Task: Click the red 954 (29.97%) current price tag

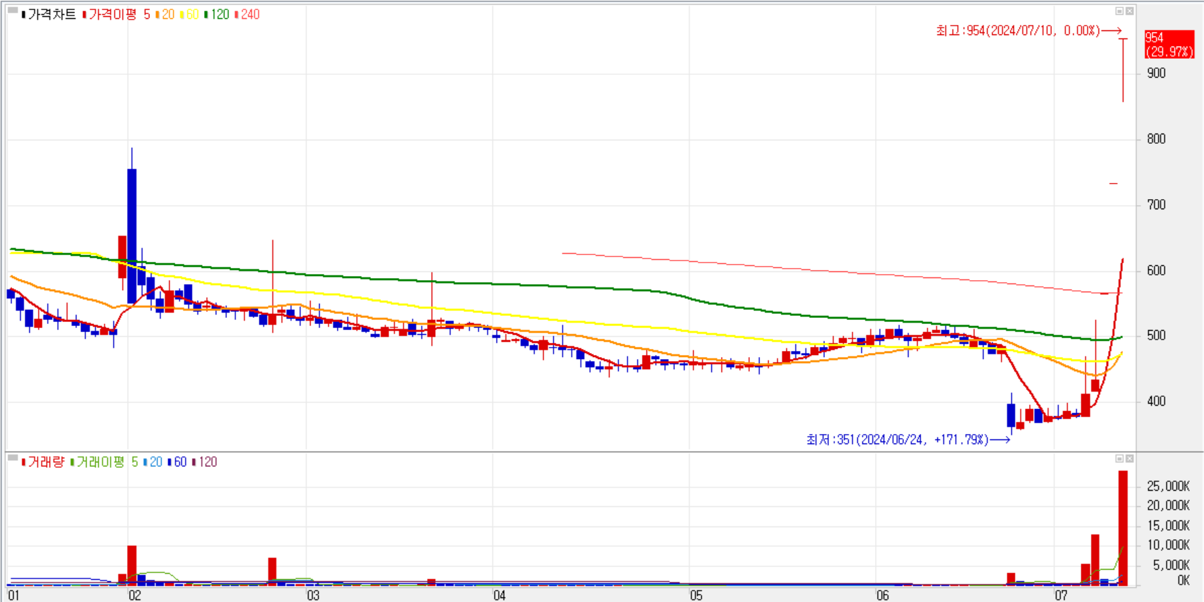Action: [1169, 45]
